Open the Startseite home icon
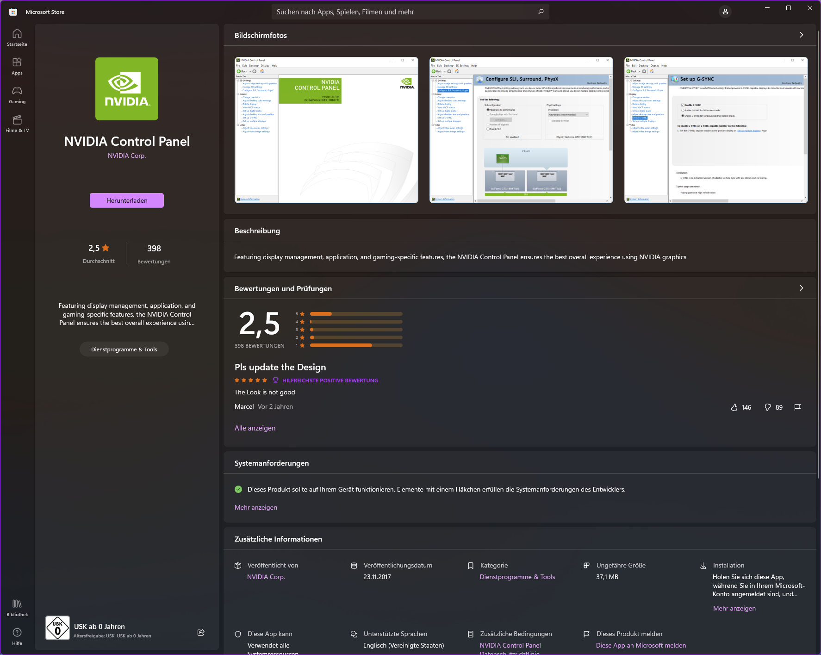The width and height of the screenshot is (821, 655). pos(17,37)
